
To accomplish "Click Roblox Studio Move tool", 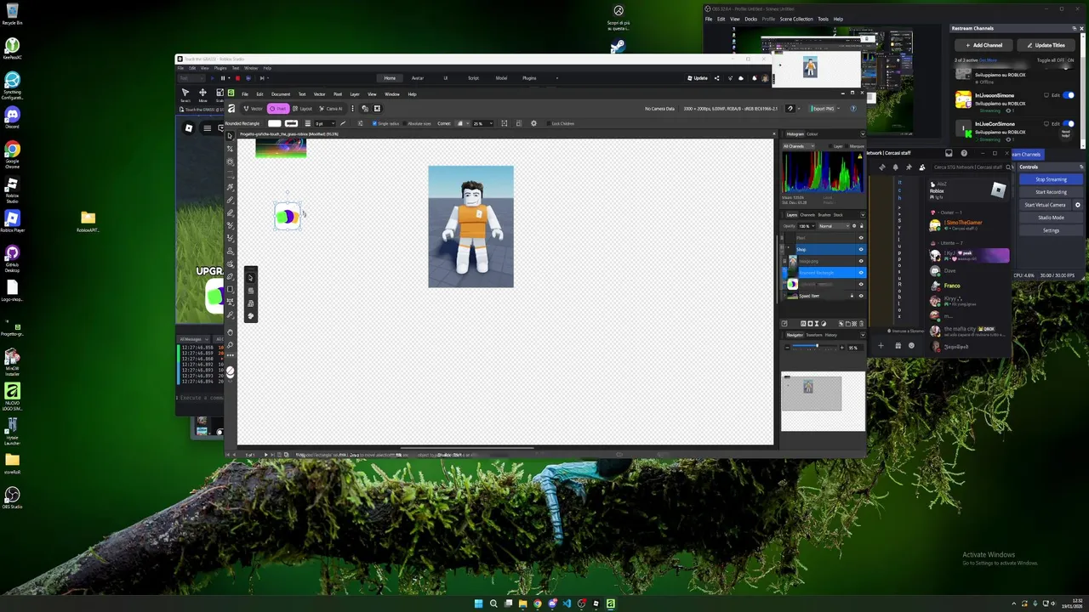I will click(202, 93).
